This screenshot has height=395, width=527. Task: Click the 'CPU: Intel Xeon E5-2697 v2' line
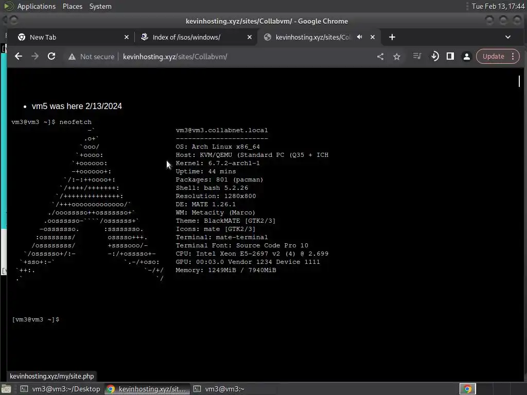pos(252,254)
